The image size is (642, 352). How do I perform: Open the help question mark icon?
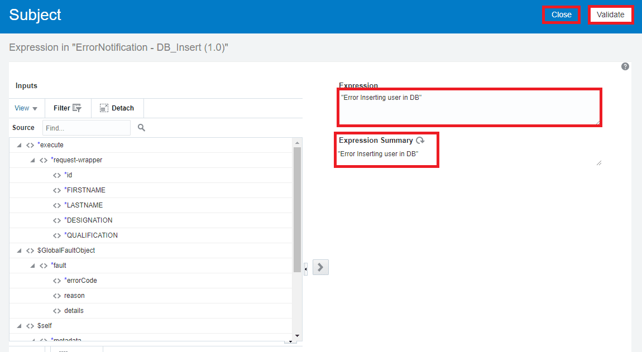coord(625,66)
